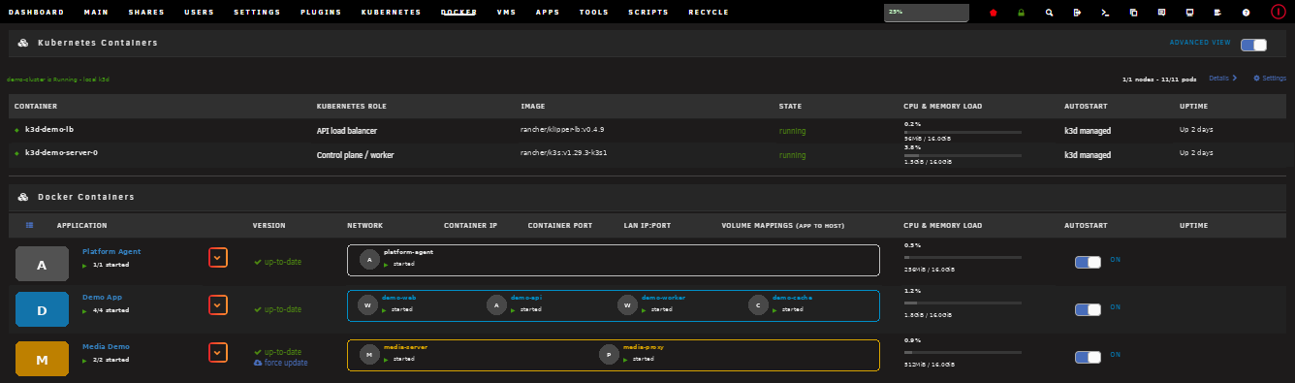The image size is (1295, 383).
Task: Click the red power circle icon
Action: [1278, 13]
